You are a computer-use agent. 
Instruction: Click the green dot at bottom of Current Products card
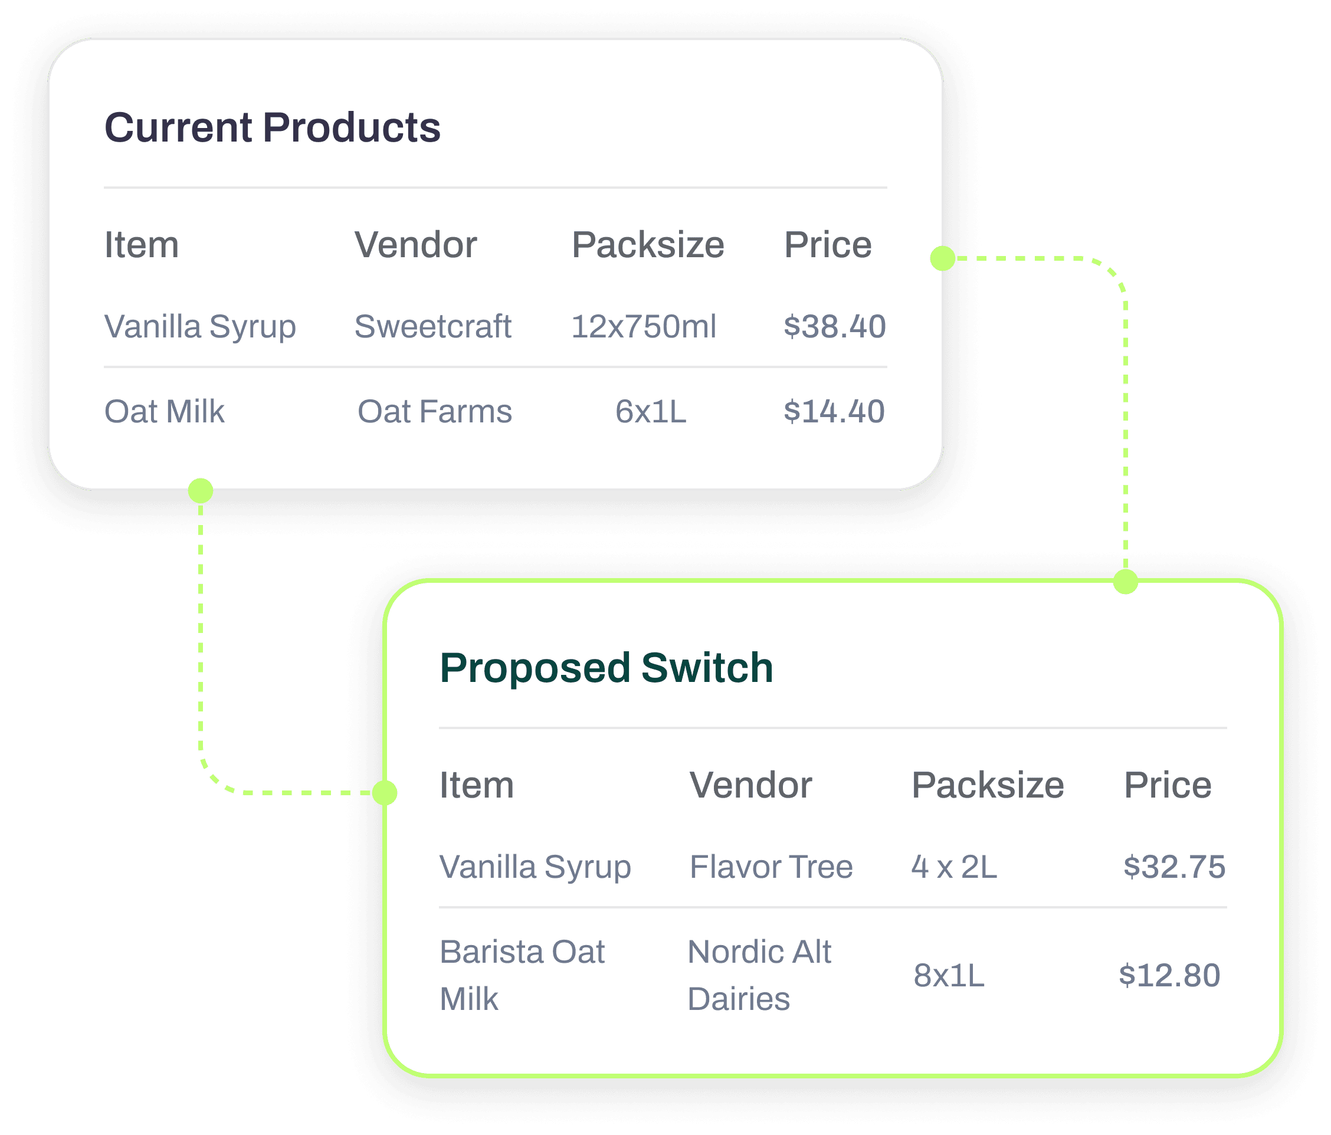201,491
